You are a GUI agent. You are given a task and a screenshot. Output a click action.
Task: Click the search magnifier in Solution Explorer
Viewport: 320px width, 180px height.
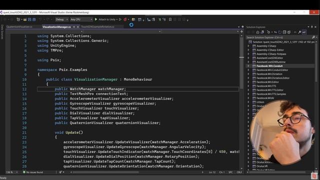(313, 37)
